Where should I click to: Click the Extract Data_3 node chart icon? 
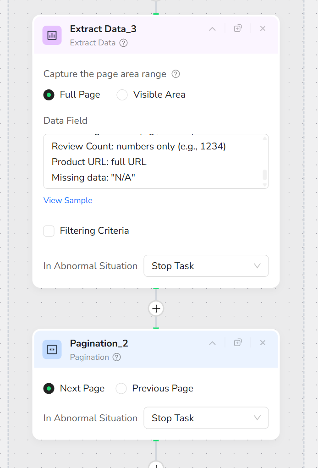coord(52,35)
